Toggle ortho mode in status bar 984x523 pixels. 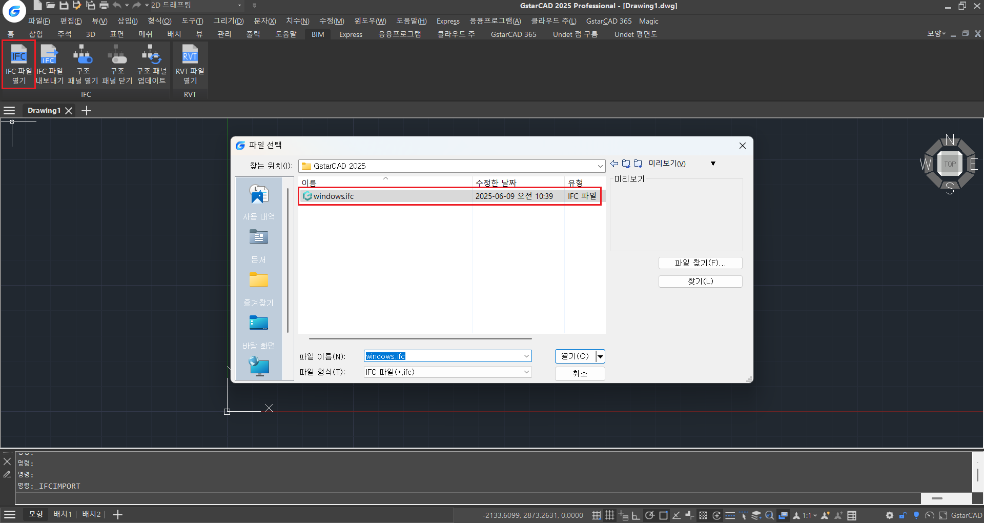tap(636, 515)
